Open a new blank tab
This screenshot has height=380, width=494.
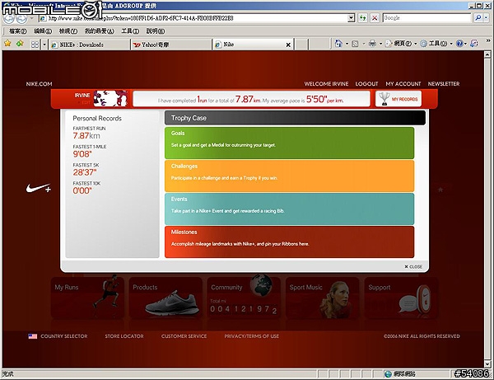pyautogui.click(x=301, y=45)
